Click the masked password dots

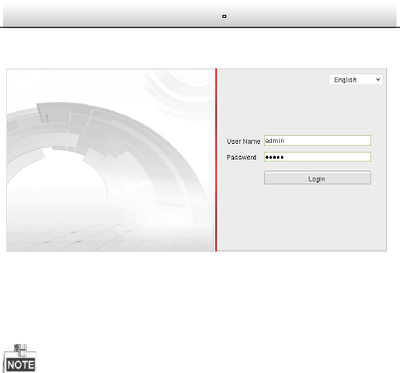coord(274,157)
